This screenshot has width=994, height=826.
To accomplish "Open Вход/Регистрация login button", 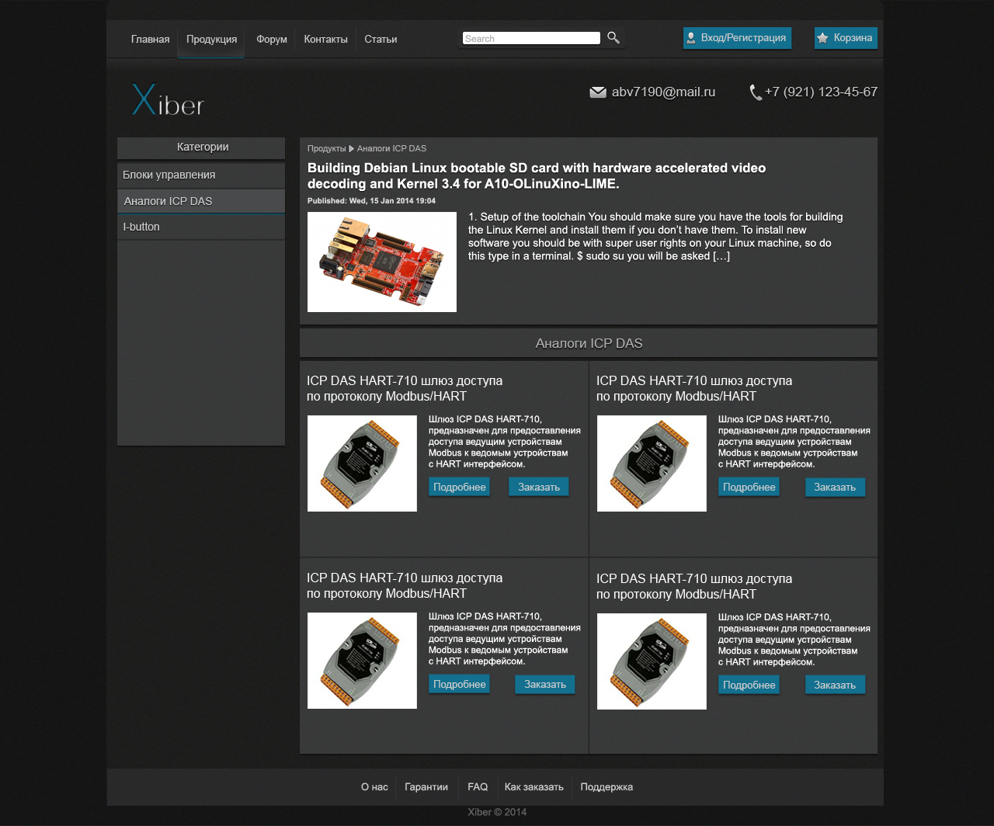I will [x=736, y=38].
